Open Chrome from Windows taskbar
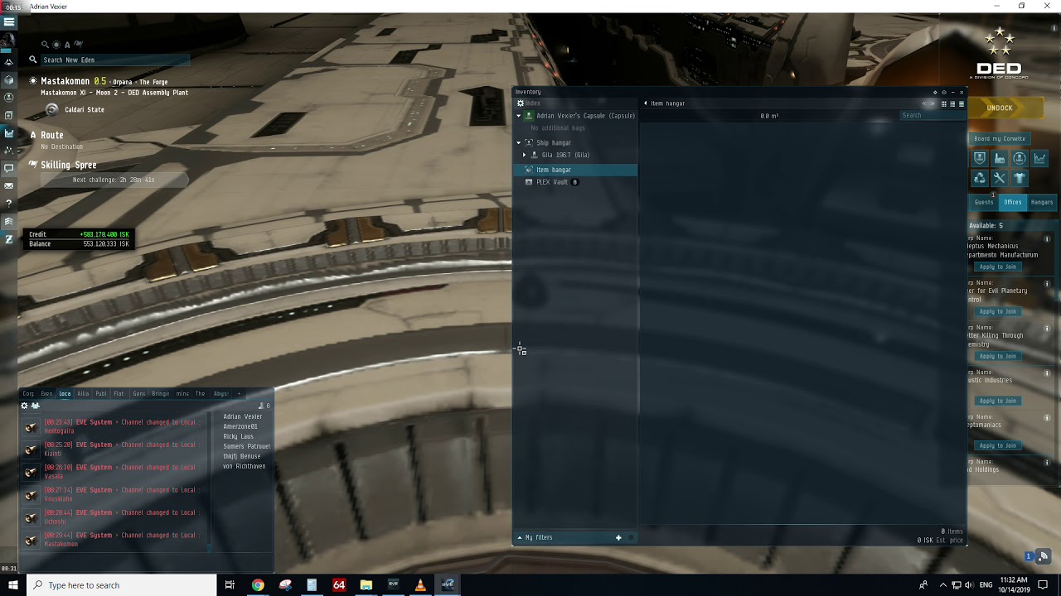Screen dimensions: 1061x596 click(x=258, y=585)
